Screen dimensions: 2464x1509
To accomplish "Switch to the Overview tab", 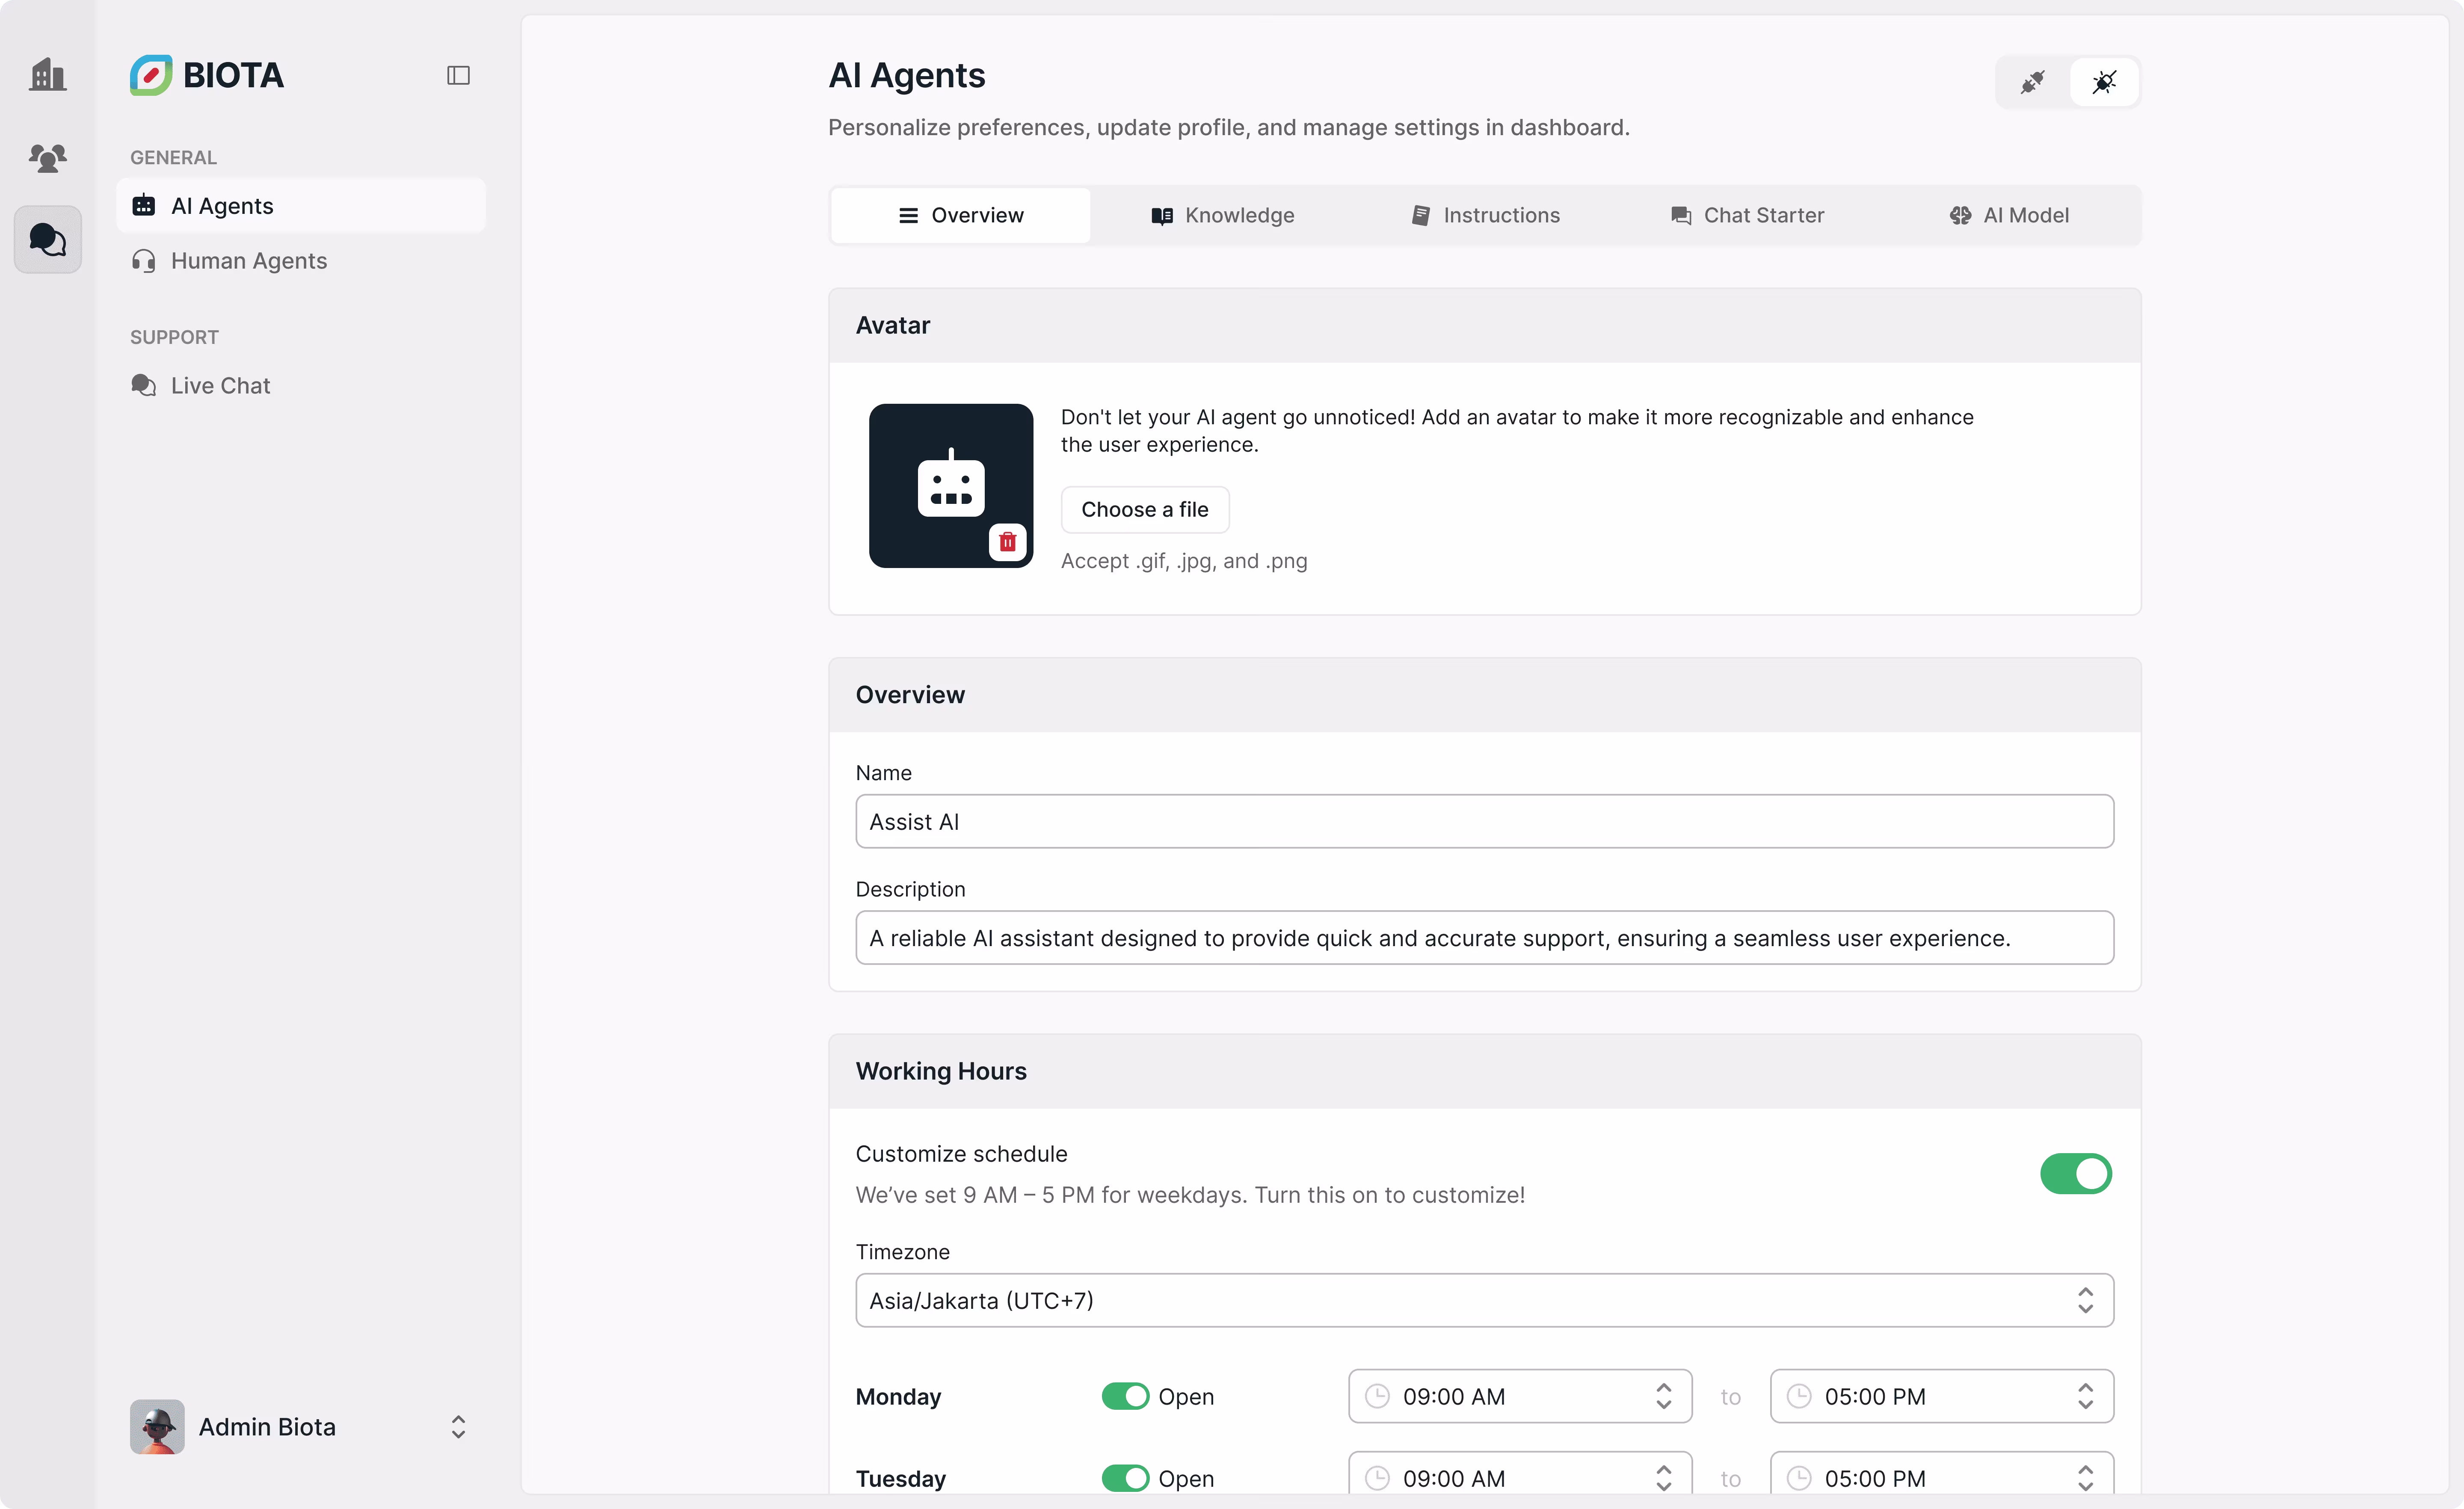I will [x=960, y=215].
